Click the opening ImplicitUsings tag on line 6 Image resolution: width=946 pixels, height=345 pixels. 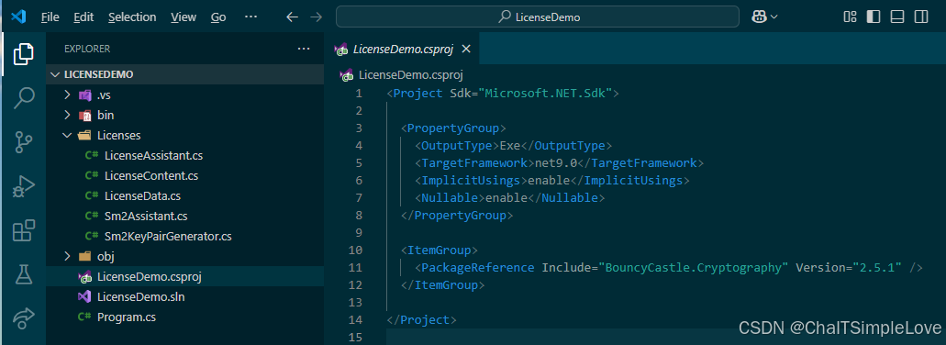pyautogui.click(x=471, y=181)
